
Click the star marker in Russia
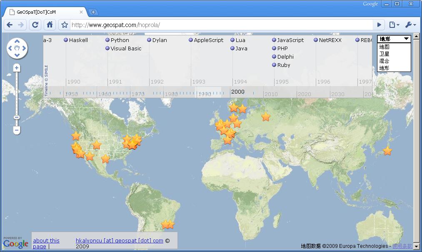[x=265, y=117]
